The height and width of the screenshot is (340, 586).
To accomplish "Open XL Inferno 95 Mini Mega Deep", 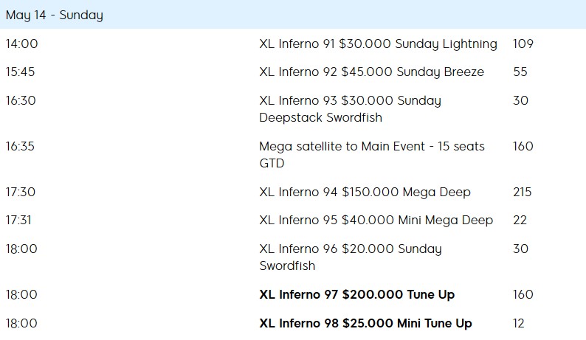I will tap(376, 220).
